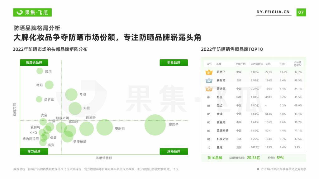Click 安耐晒 in the TOP10 table

click(221, 80)
